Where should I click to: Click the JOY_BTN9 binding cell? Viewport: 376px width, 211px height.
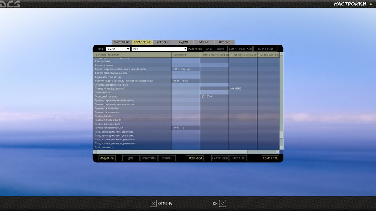click(243, 89)
